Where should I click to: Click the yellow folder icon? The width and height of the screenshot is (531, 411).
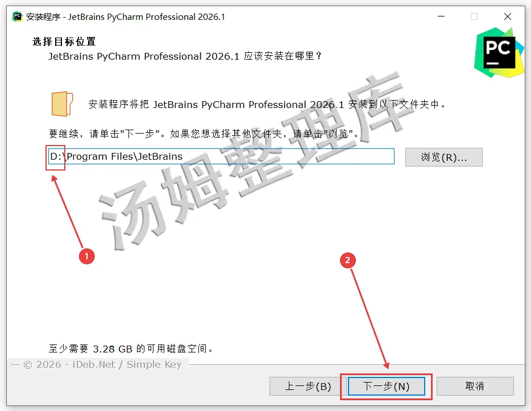(x=63, y=104)
